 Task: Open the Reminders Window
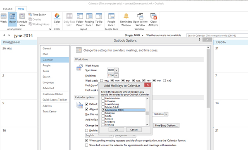click(126, 20)
